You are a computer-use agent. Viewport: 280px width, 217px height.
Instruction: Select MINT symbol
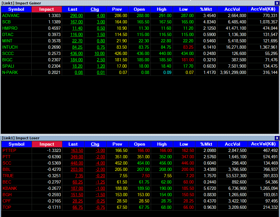(x=7, y=41)
